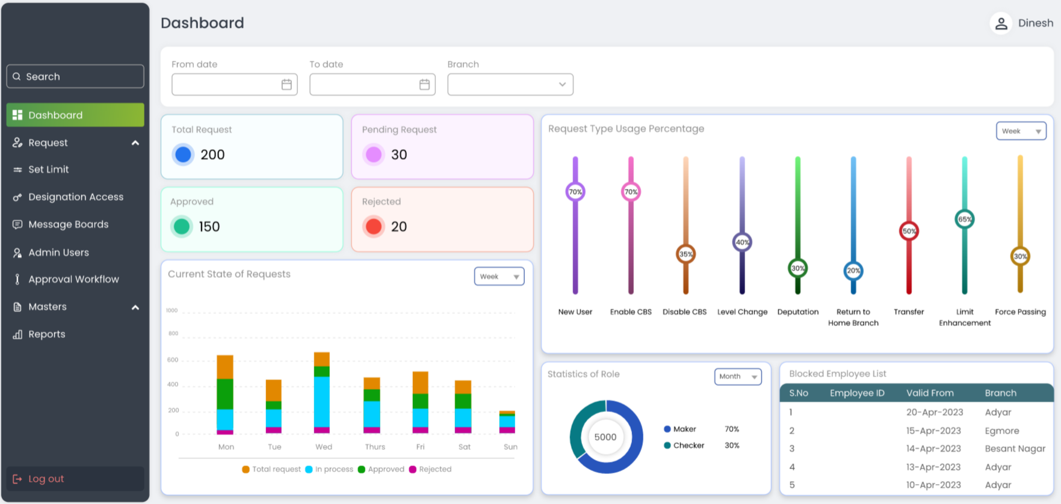
Task: Collapse the Masters sidebar section
Action: tap(135, 307)
